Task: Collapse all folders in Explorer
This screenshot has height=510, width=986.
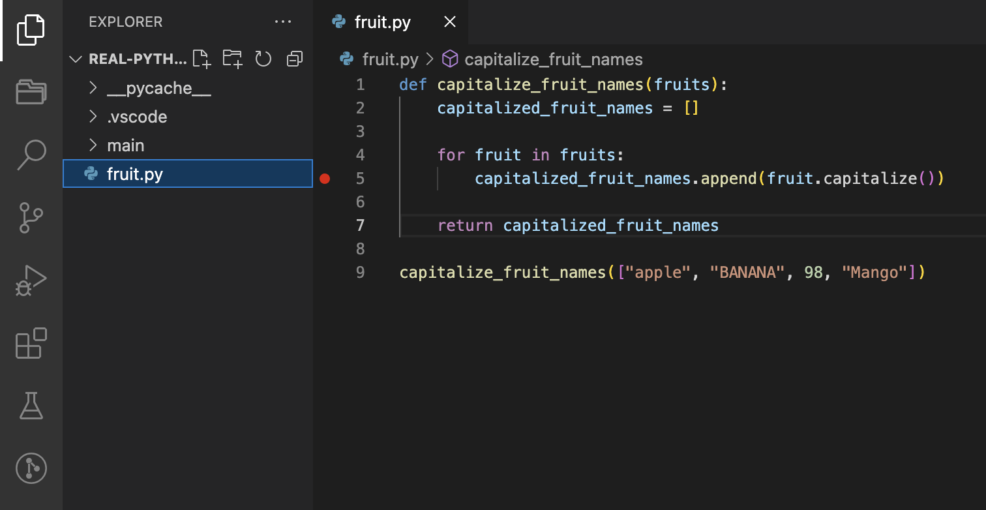Action: [294, 59]
